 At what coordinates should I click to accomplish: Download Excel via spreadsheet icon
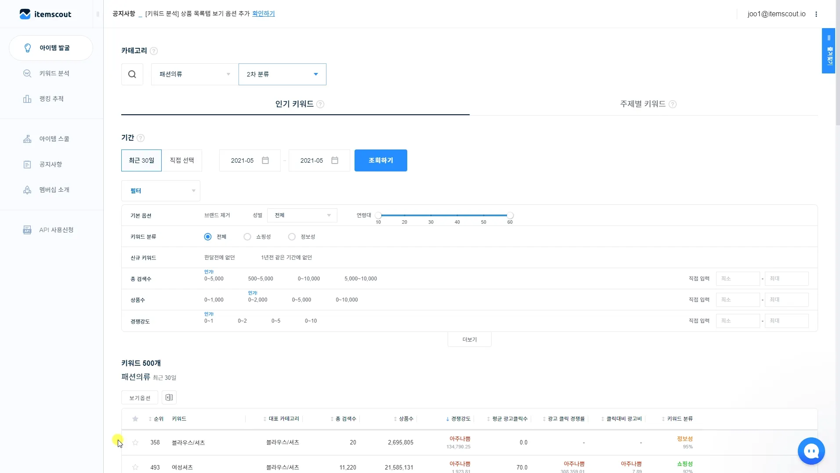(169, 398)
